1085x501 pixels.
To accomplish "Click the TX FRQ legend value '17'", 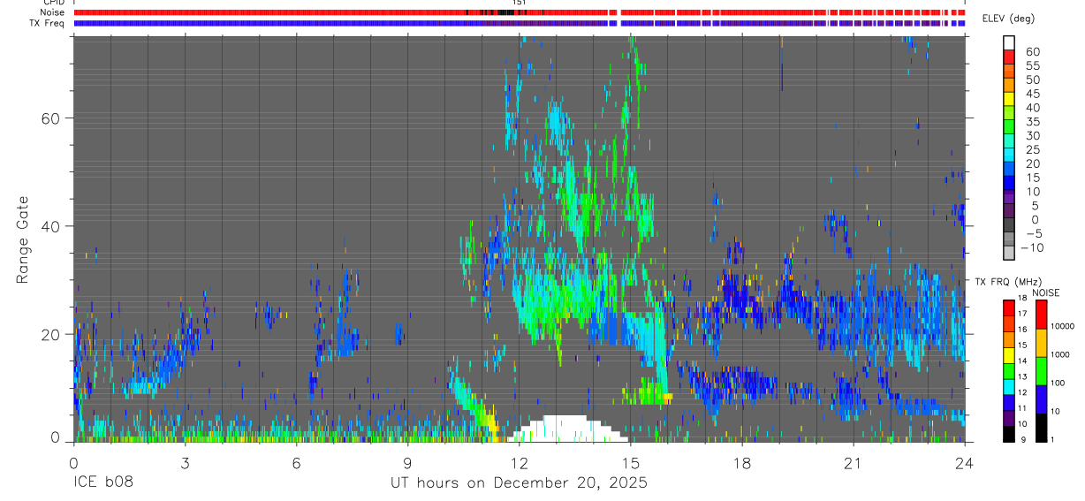I will click(1024, 314).
